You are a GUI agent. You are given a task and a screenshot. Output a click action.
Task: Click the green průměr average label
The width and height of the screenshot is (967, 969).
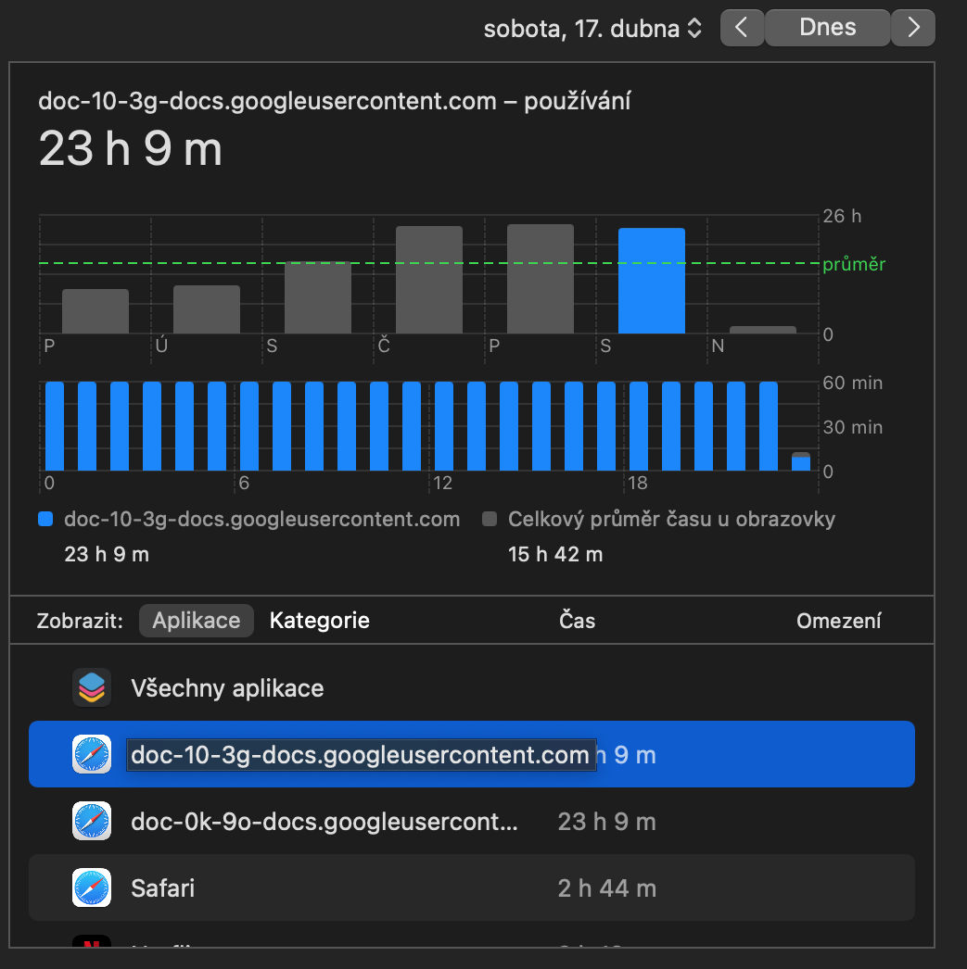click(x=854, y=265)
